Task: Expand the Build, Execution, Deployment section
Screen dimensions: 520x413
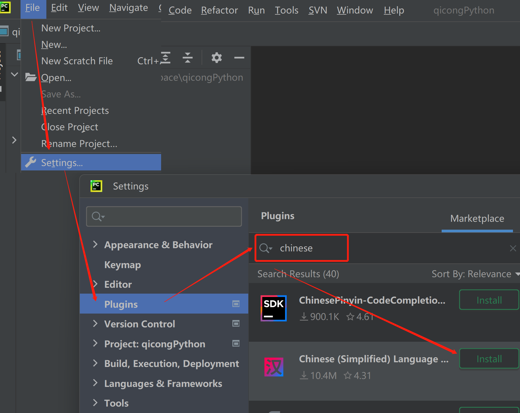Action: [95, 363]
